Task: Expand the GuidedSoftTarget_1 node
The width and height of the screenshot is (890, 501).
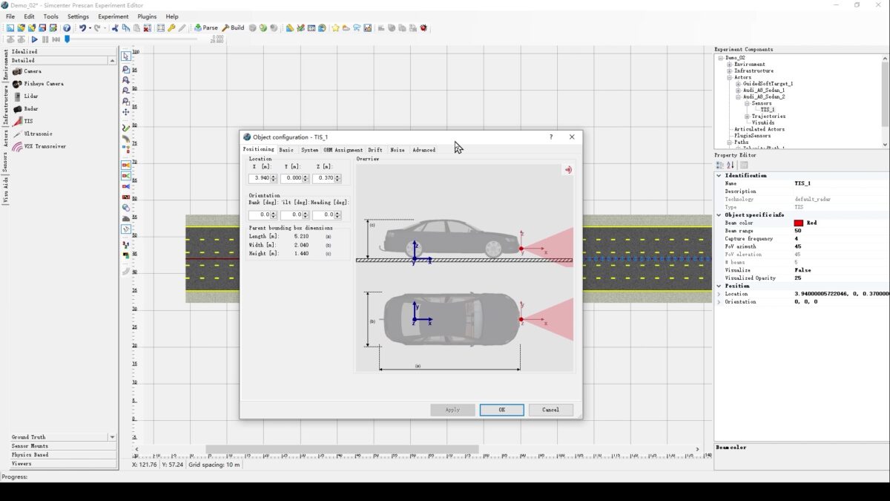Action: 738,84
